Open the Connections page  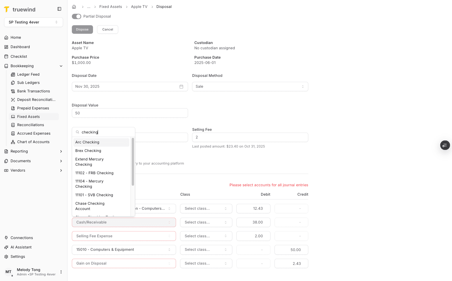(x=21, y=238)
